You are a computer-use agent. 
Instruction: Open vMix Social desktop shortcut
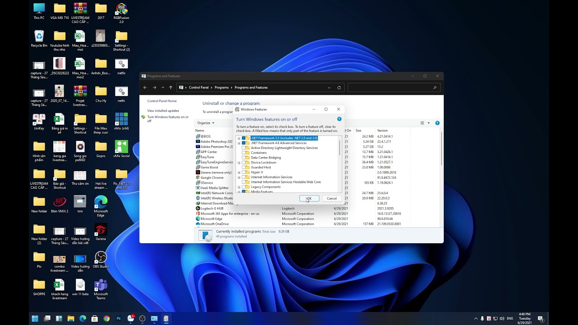121,149
